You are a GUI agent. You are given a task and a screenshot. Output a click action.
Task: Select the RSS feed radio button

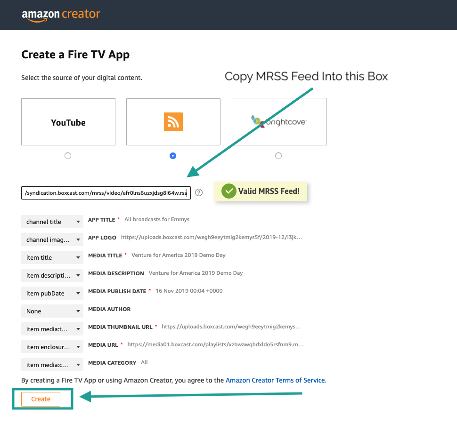pos(173,156)
